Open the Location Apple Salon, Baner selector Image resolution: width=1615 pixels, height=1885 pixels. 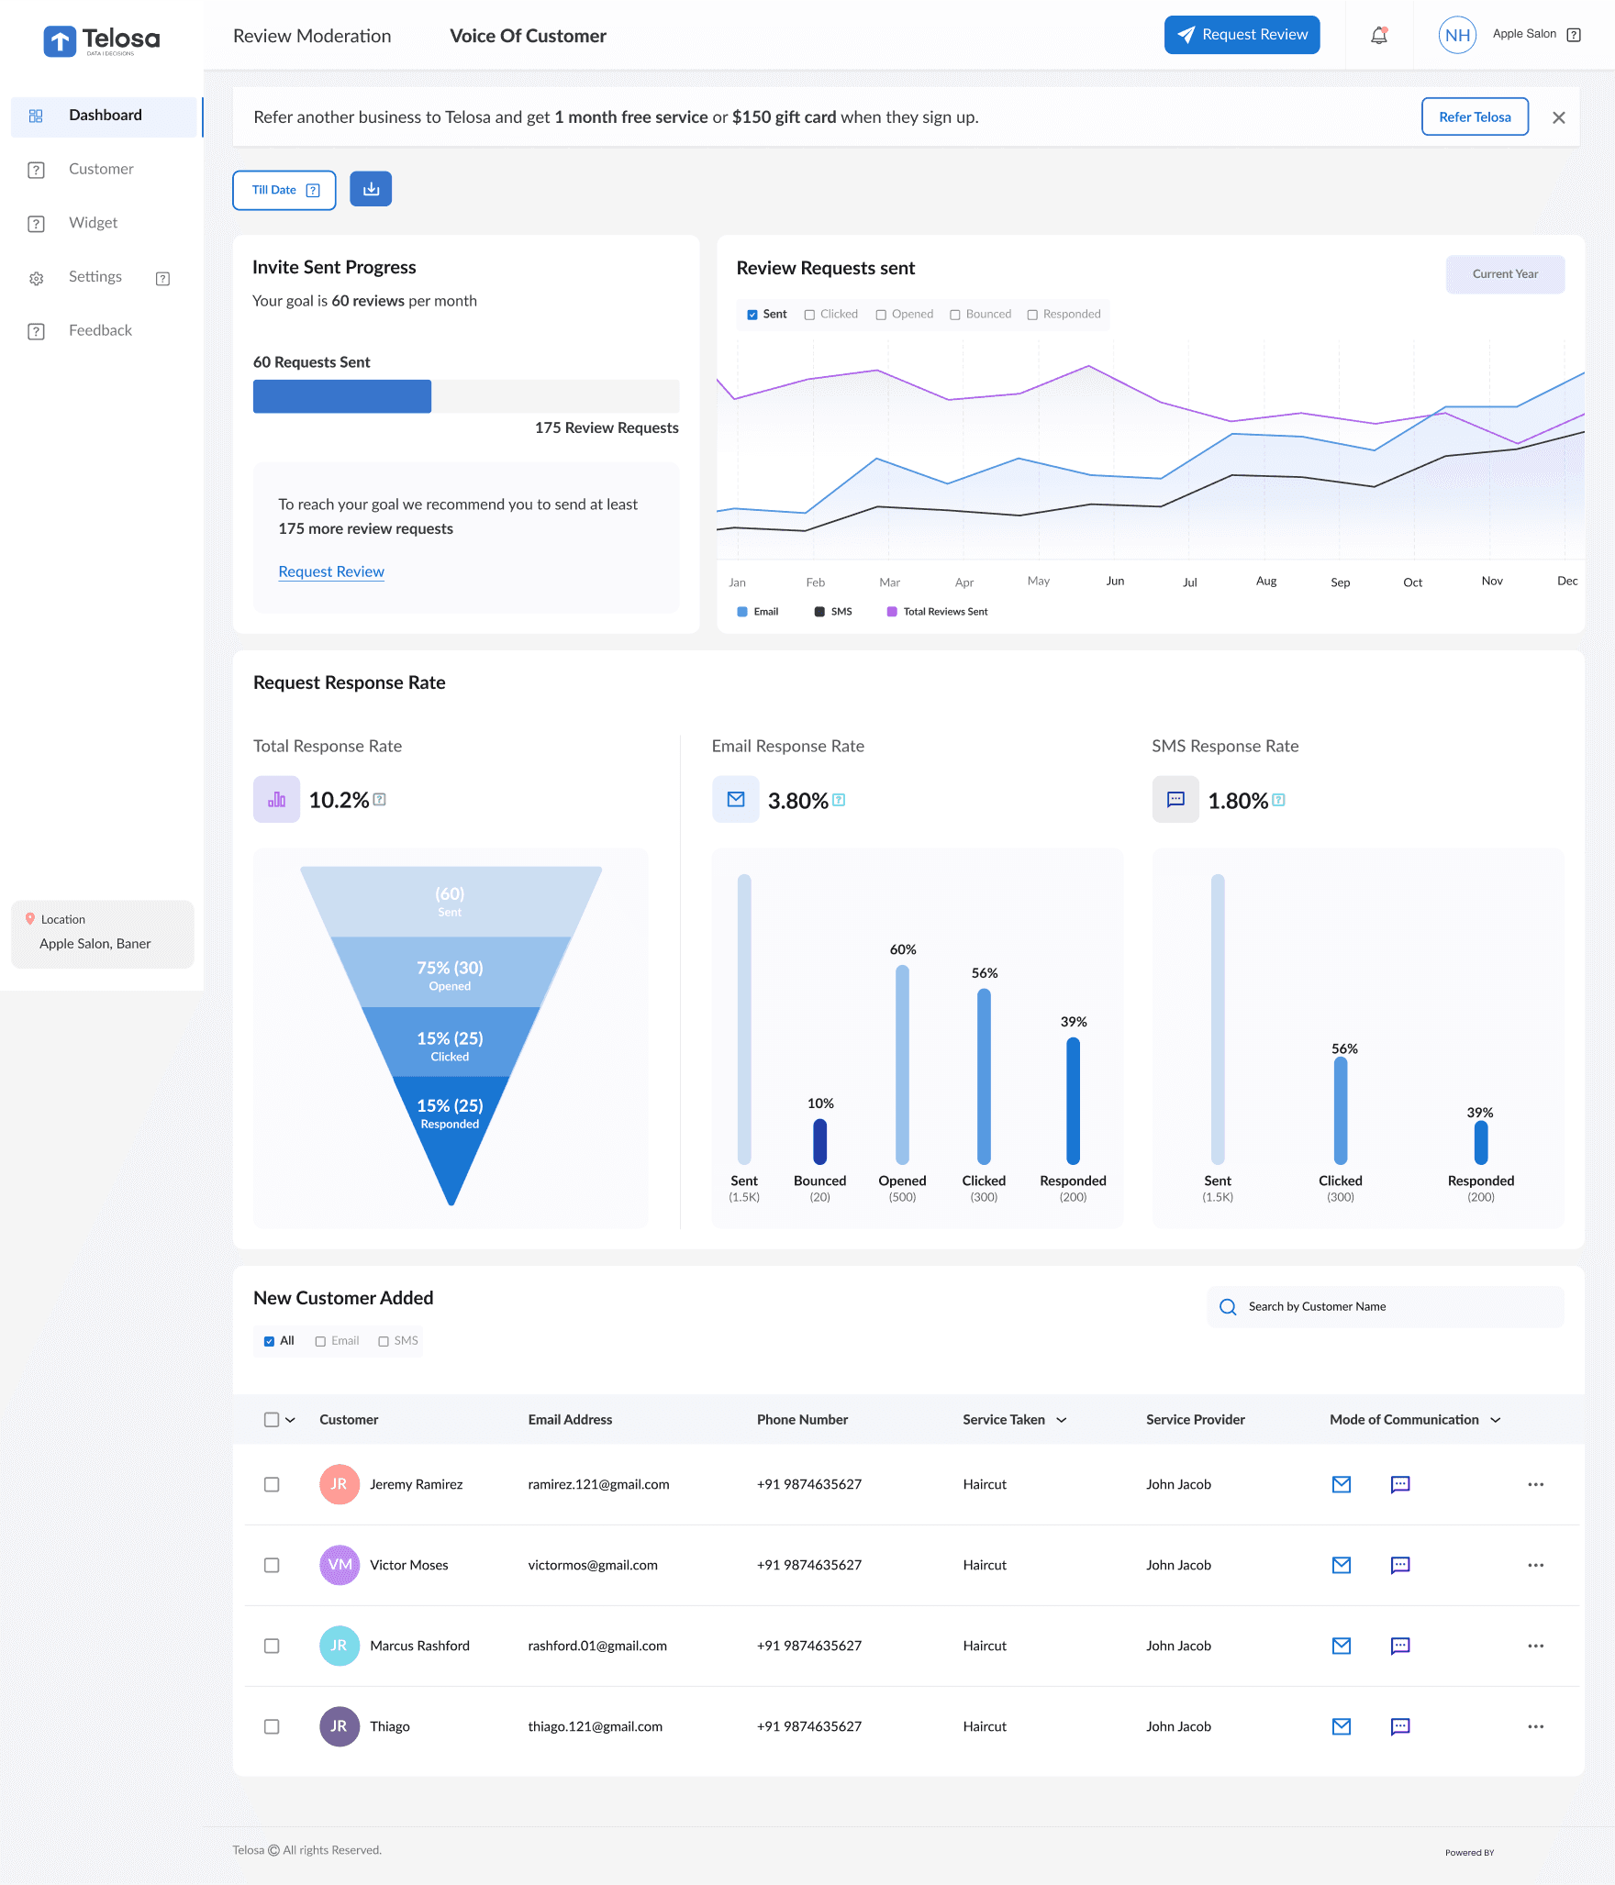click(103, 933)
